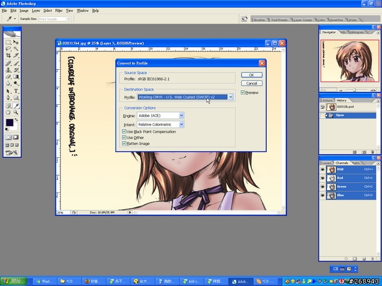The image size is (382, 286).
Task: Switch to Quick Mask mode
Action: click(16, 137)
